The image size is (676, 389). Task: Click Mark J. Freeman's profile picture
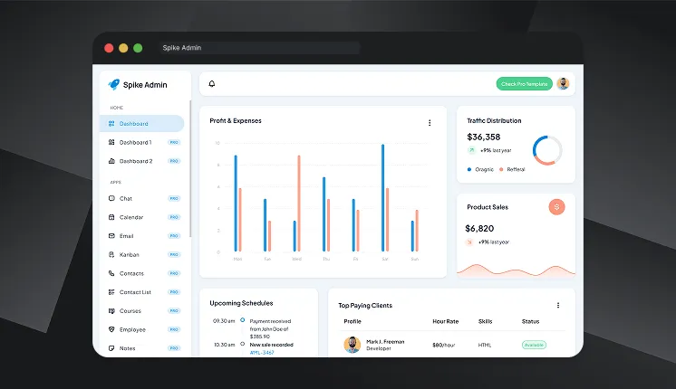click(x=352, y=345)
